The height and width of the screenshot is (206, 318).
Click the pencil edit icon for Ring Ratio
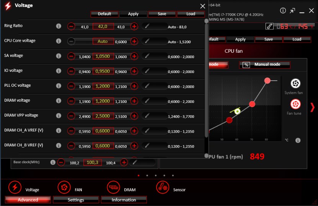click(147, 26)
